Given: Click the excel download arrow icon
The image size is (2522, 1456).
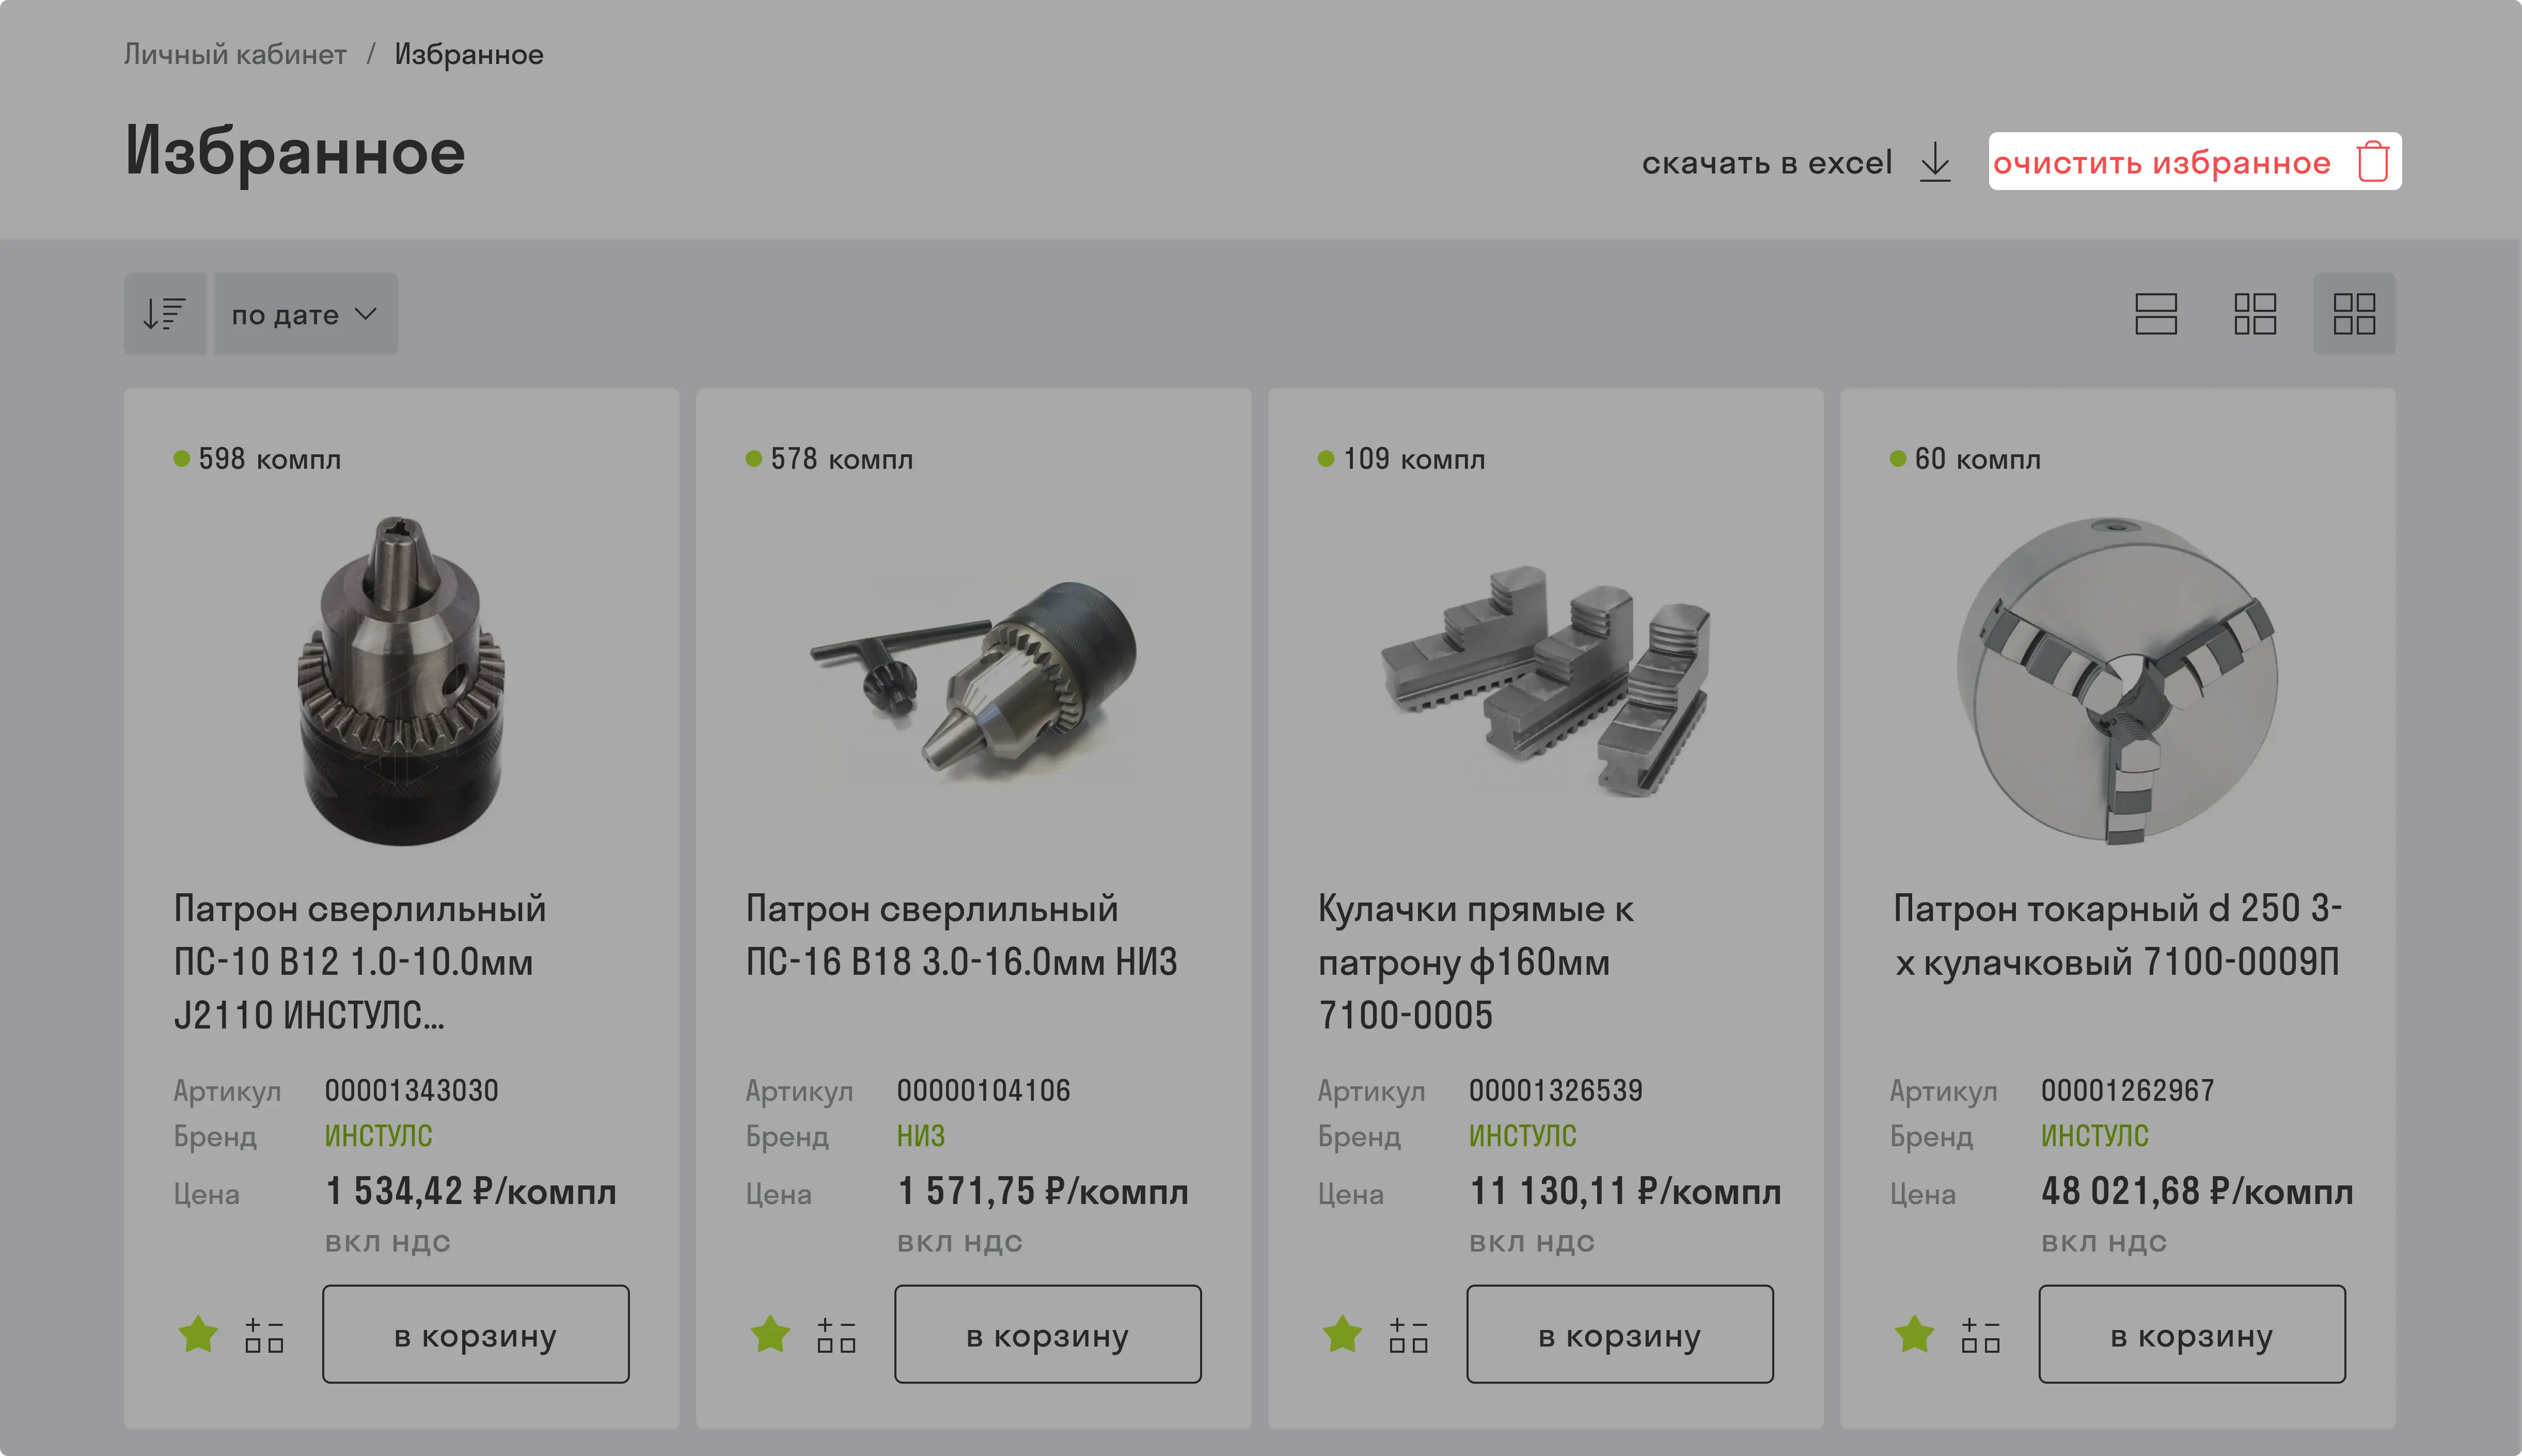Looking at the screenshot, I should 1935,162.
